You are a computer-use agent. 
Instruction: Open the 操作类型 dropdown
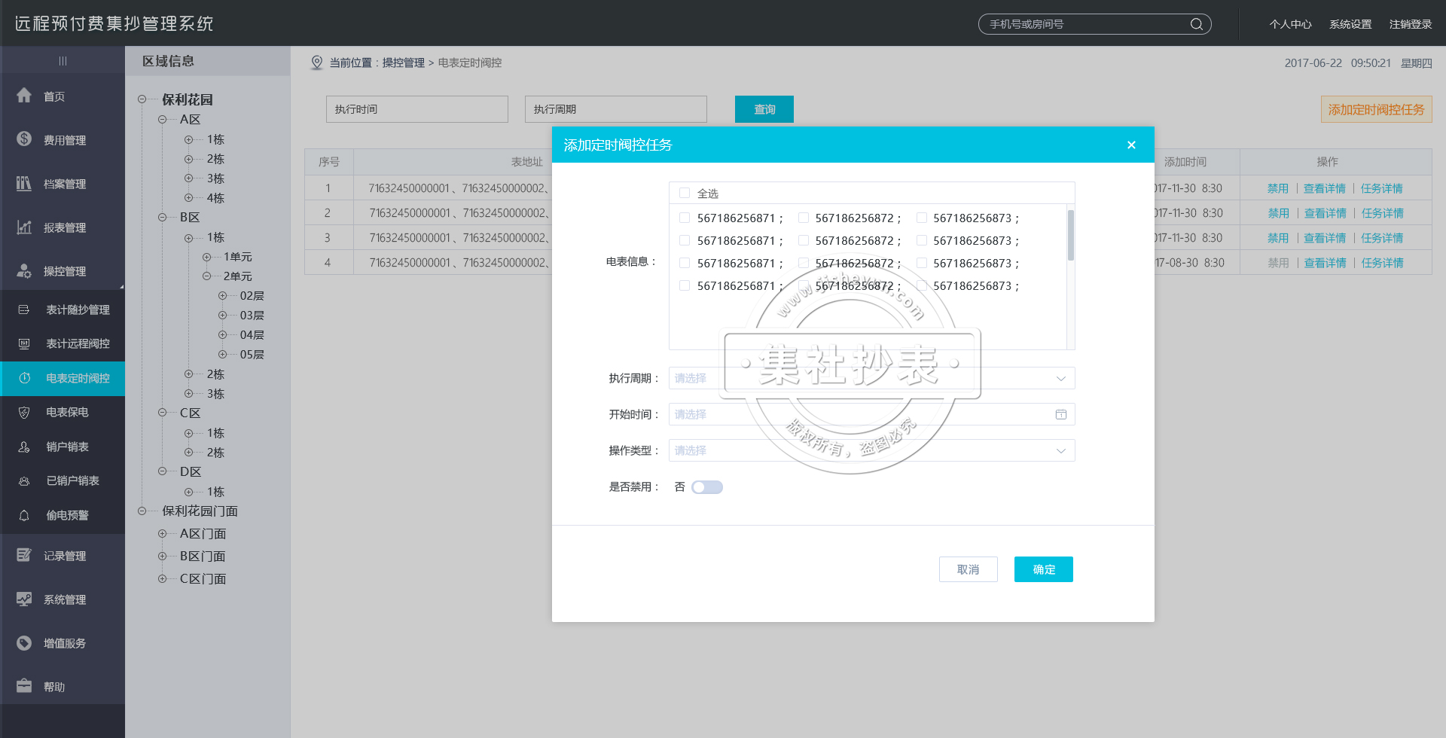tap(871, 450)
